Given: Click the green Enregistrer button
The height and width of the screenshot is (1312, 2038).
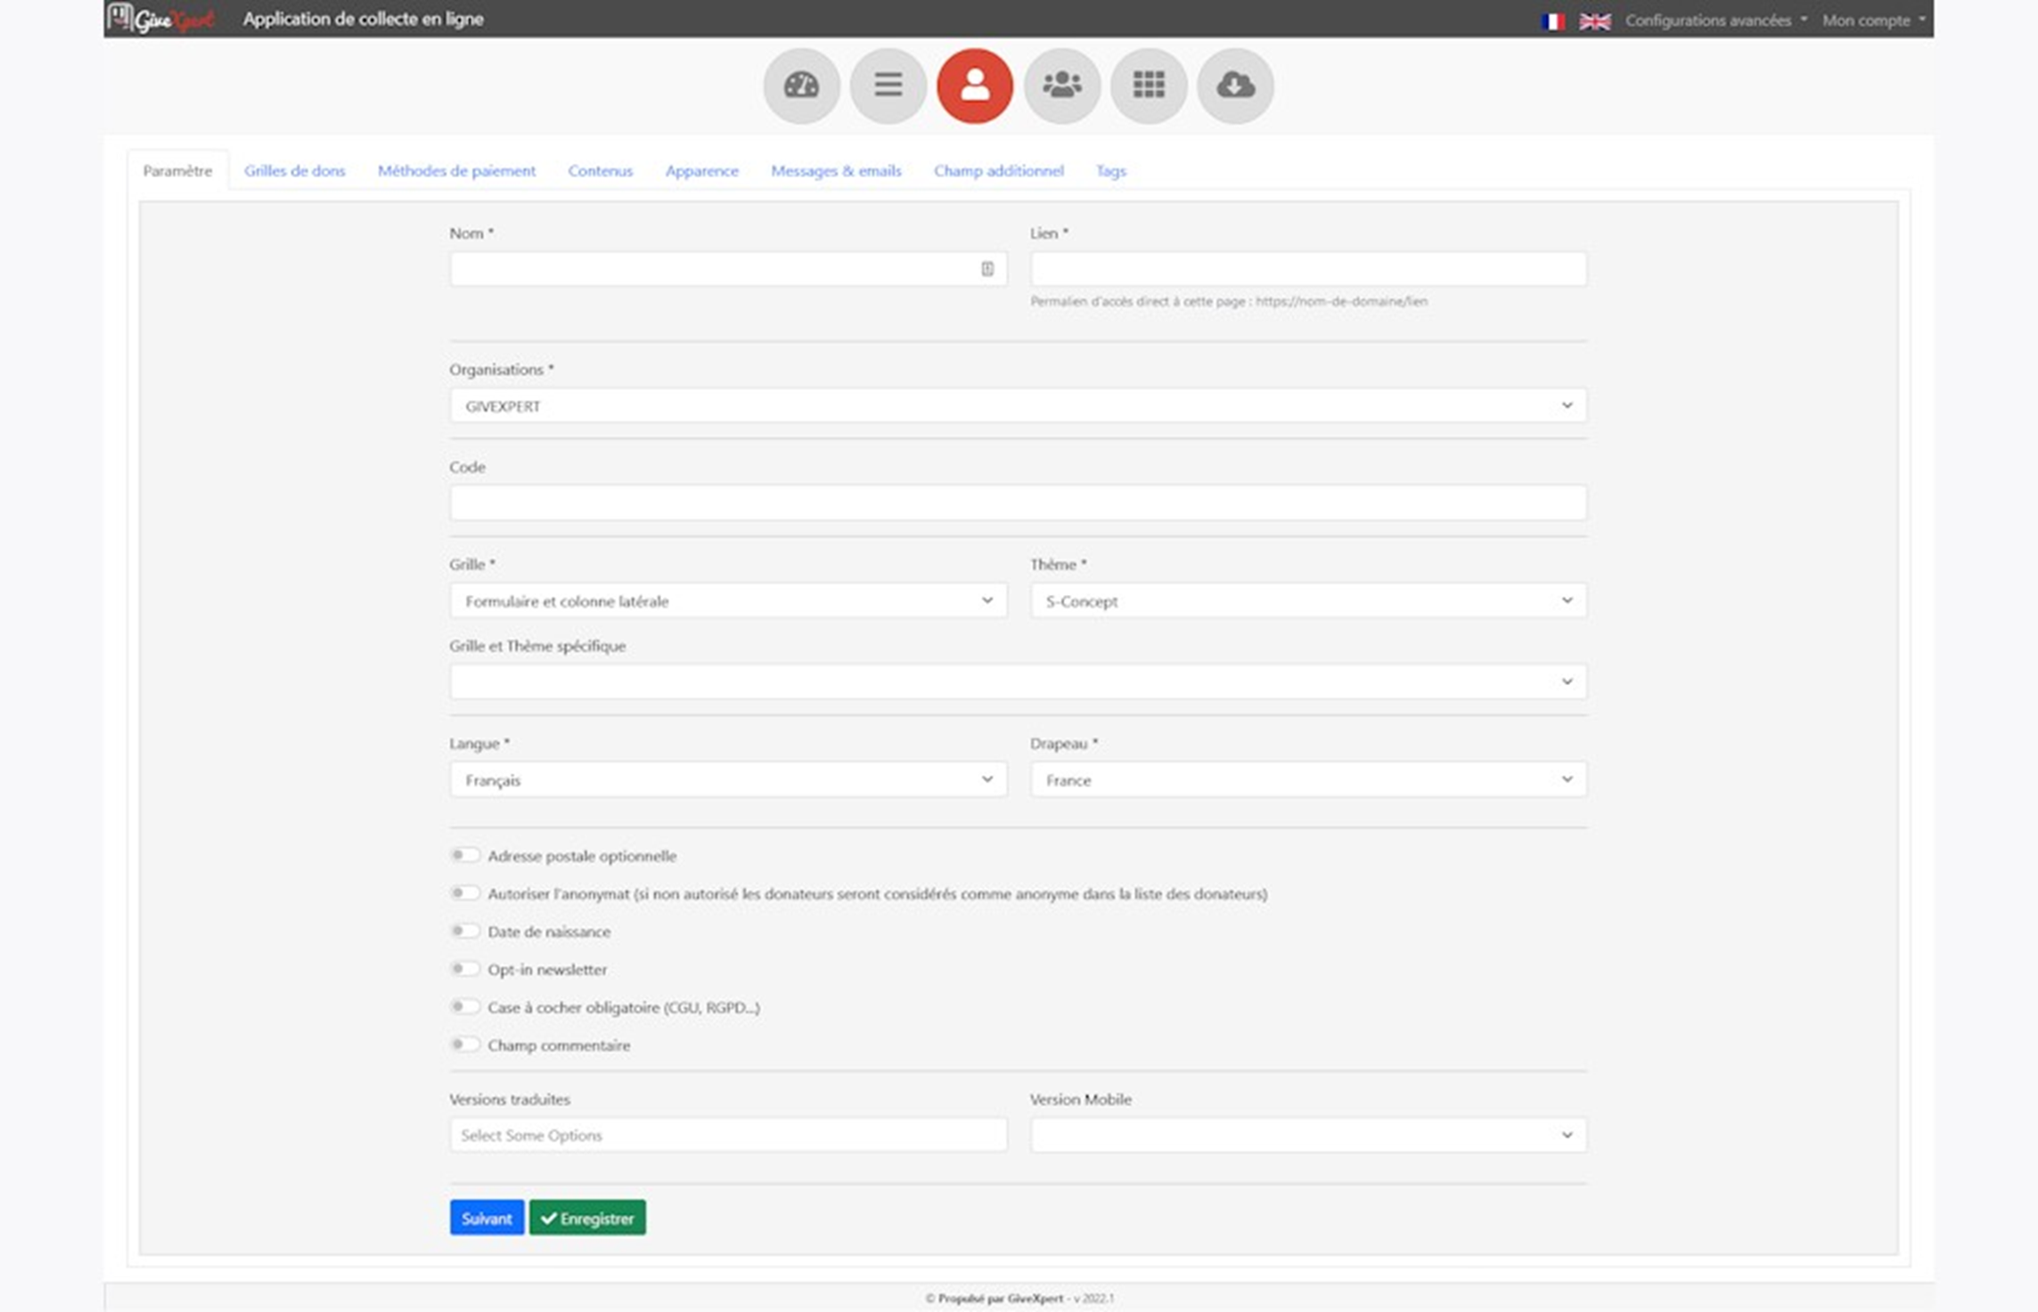Looking at the screenshot, I should (587, 1218).
